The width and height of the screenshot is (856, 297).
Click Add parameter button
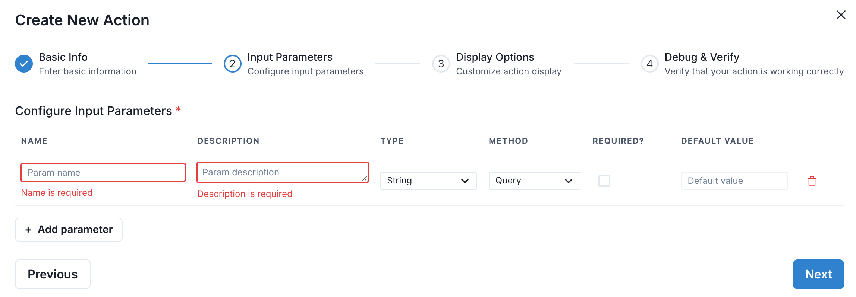pos(69,230)
